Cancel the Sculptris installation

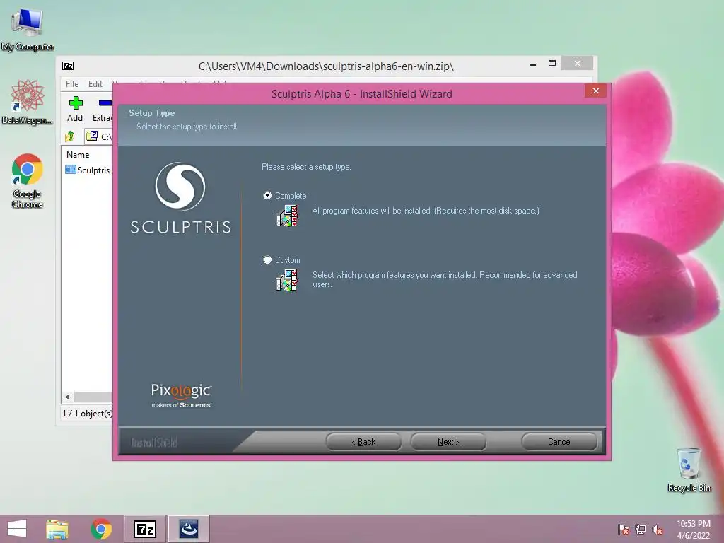[x=559, y=442]
